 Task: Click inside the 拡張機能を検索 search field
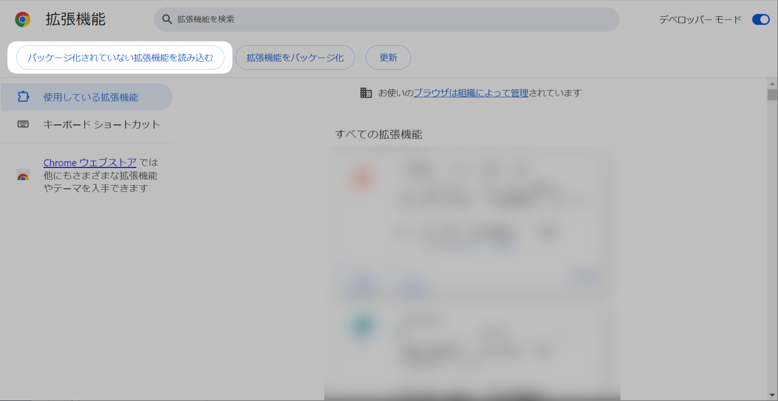coord(355,19)
